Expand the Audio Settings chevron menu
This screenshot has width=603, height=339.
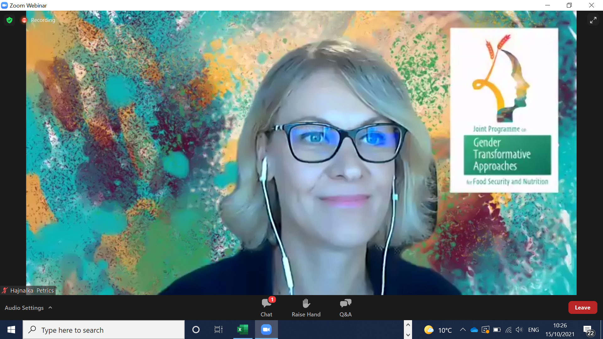coord(50,308)
